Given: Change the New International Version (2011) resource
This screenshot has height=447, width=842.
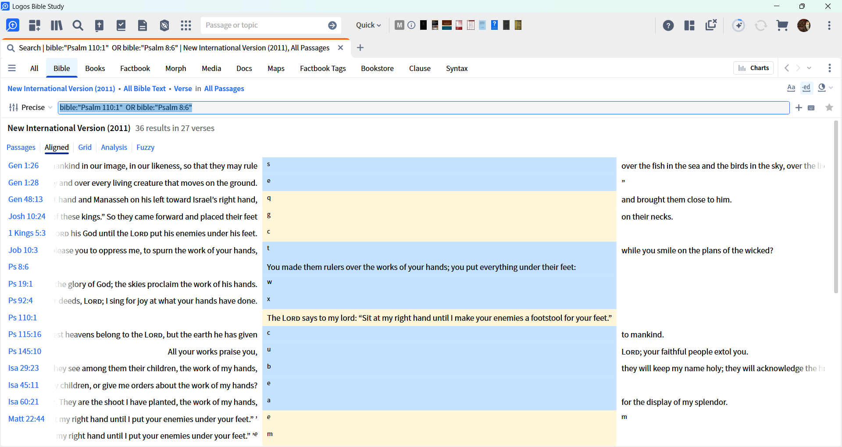Looking at the screenshot, I should pos(61,89).
